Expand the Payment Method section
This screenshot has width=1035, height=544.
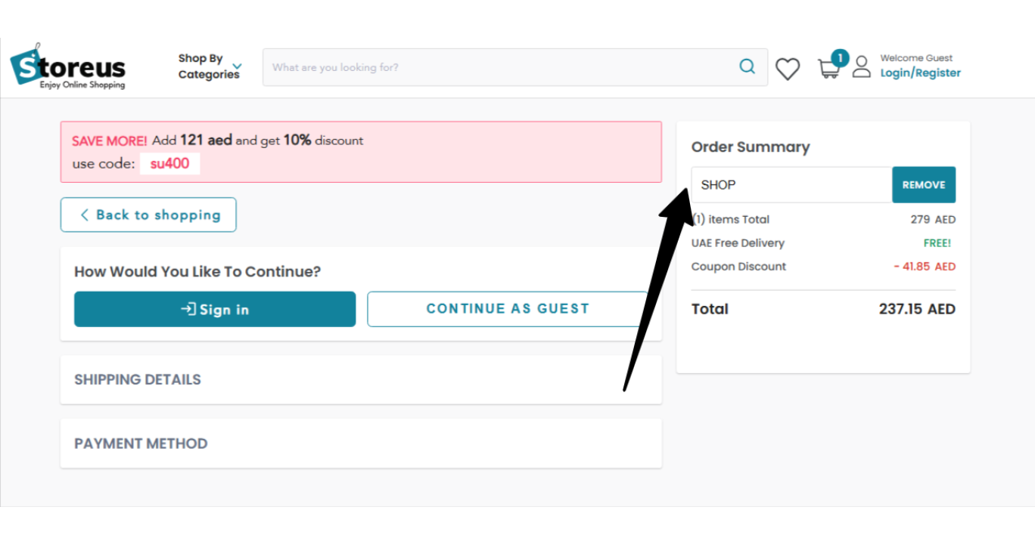coord(361,444)
